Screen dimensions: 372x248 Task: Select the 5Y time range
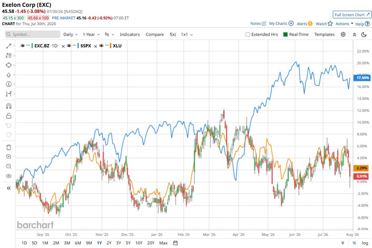128,243
